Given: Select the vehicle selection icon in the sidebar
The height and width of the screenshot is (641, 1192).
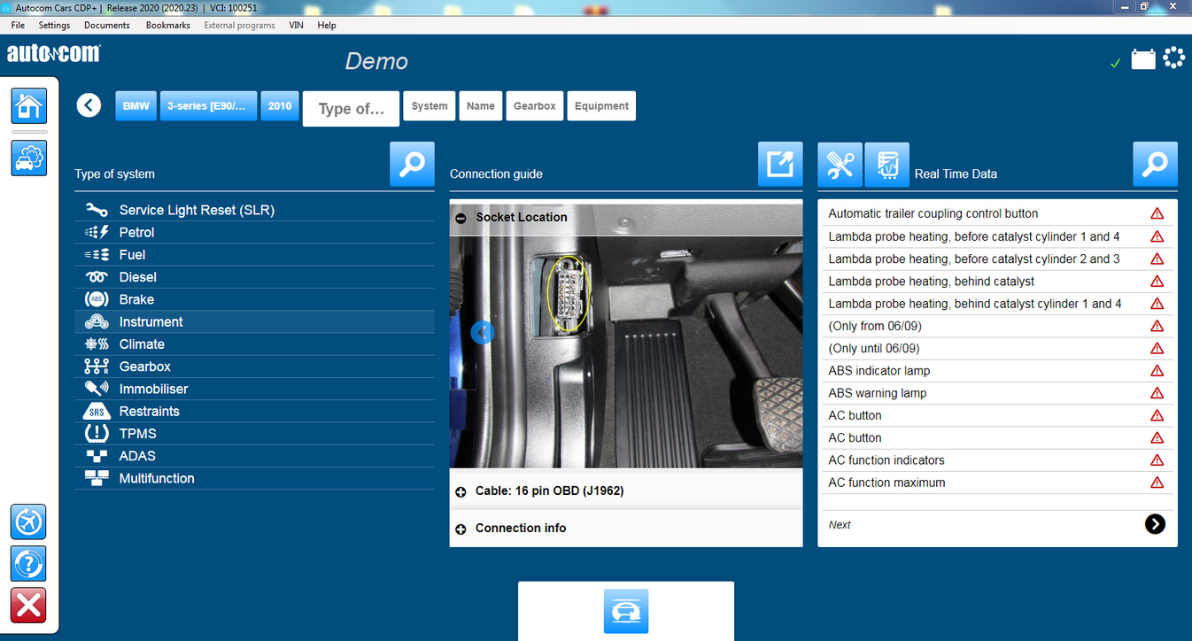Looking at the screenshot, I should (x=28, y=158).
